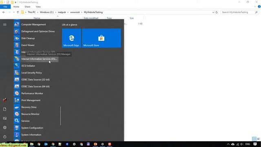The height and width of the screenshot is (147, 261).
Task: Open the File tab in File Explorer
Action: 5,7
